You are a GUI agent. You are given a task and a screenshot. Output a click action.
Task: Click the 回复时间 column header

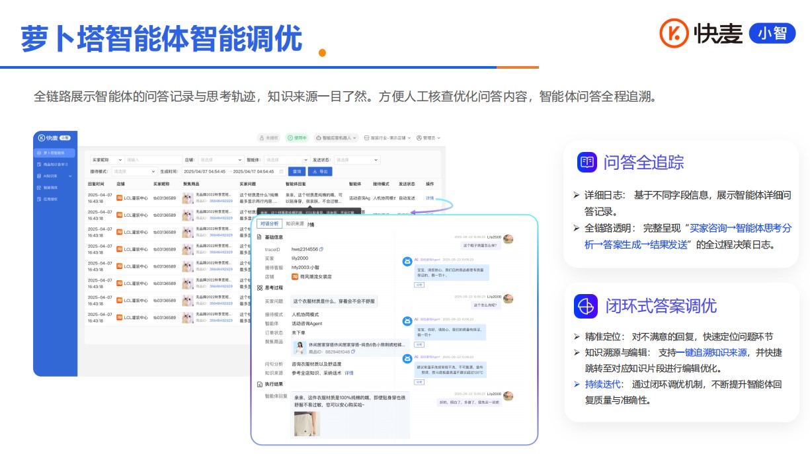[96, 184]
